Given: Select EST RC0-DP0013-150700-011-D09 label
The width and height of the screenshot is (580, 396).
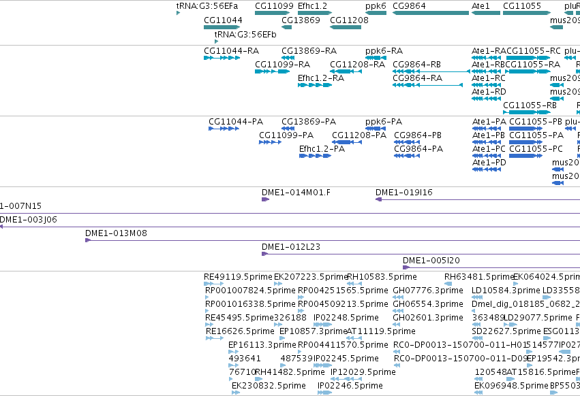Looking at the screenshot, I should [460, 359].
